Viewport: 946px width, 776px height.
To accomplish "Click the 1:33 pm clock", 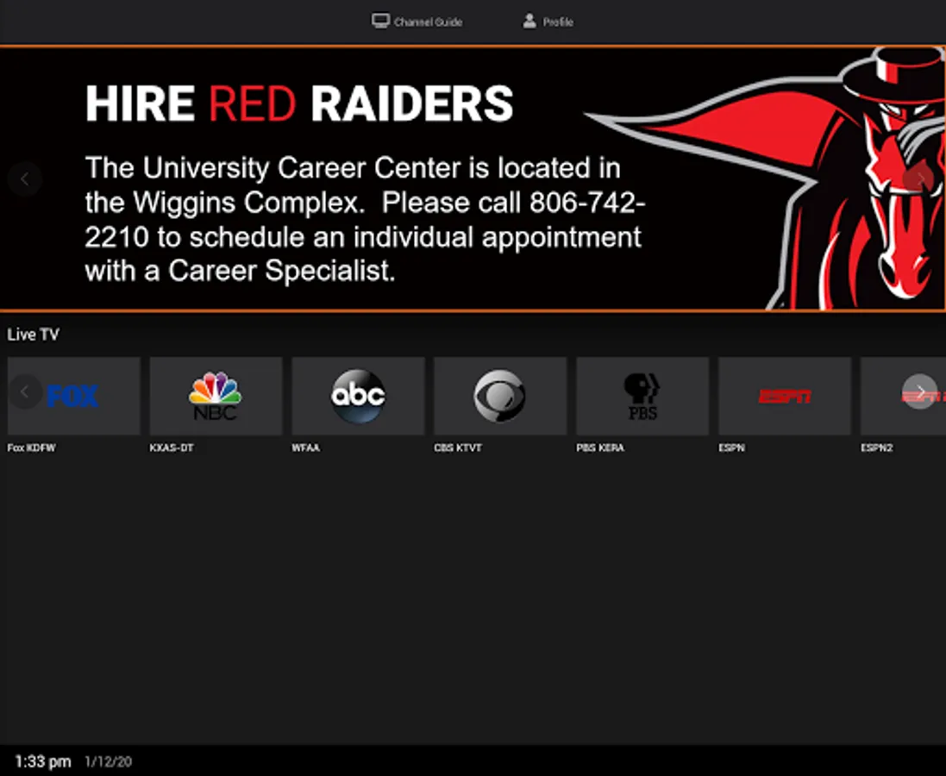I will (43, 761).
